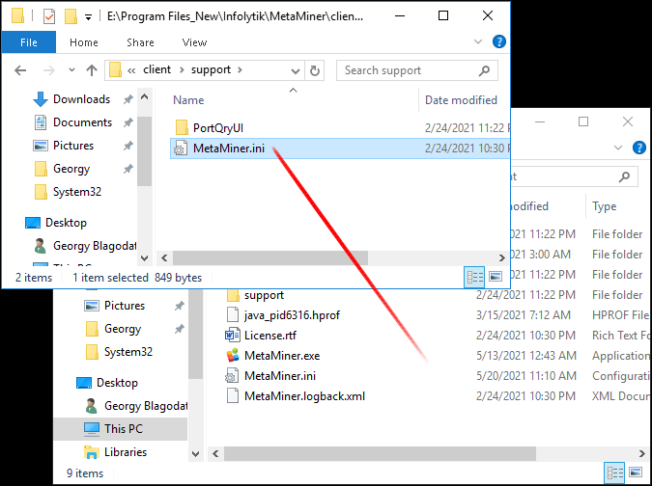The image size is (652, 486).
Task: Sort by Name column in front window
Action: 188,100
